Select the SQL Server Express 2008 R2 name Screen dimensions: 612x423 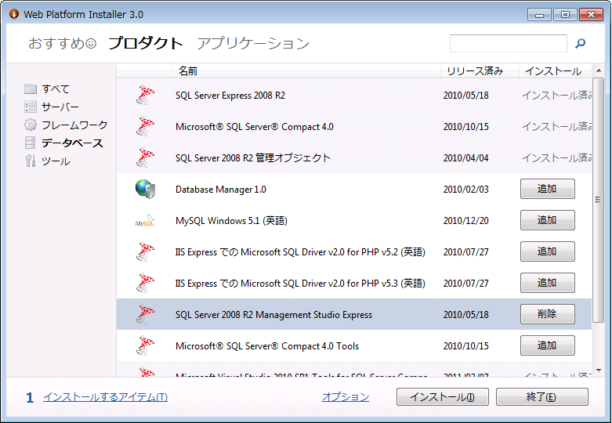coord(230,96)
